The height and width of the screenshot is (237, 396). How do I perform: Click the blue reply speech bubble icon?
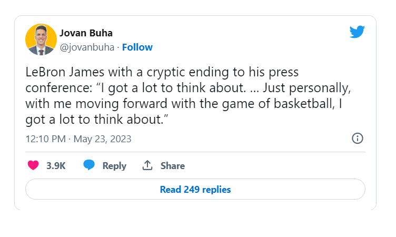[x=89, y=165]
